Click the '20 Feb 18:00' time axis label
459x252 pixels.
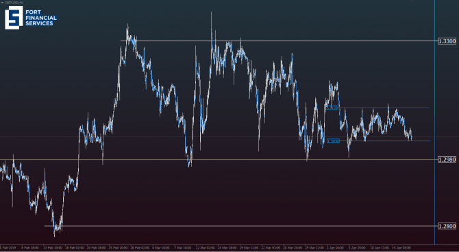(x=97, y=248)
